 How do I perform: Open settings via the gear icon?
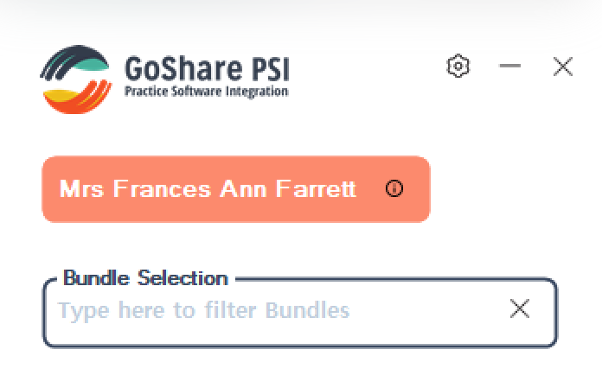pyautogui.click(x=458, y=67)
